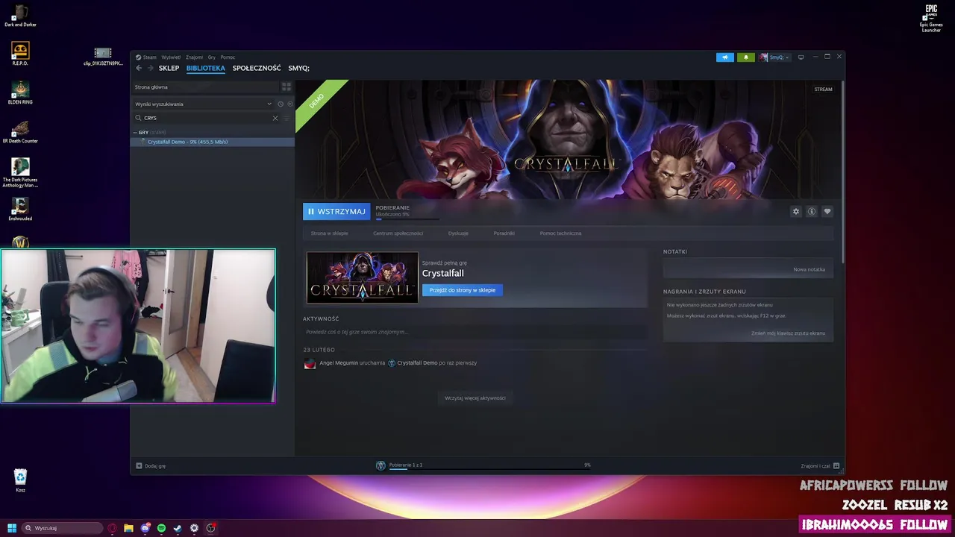Open Strona w sklepie link
This screenshot has width=955, height=537.
point(330,233)
